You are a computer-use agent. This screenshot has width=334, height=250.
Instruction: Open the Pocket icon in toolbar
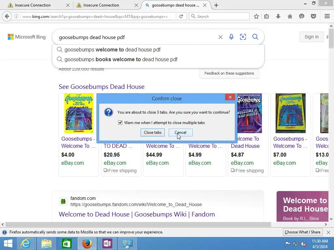[313, 16]
